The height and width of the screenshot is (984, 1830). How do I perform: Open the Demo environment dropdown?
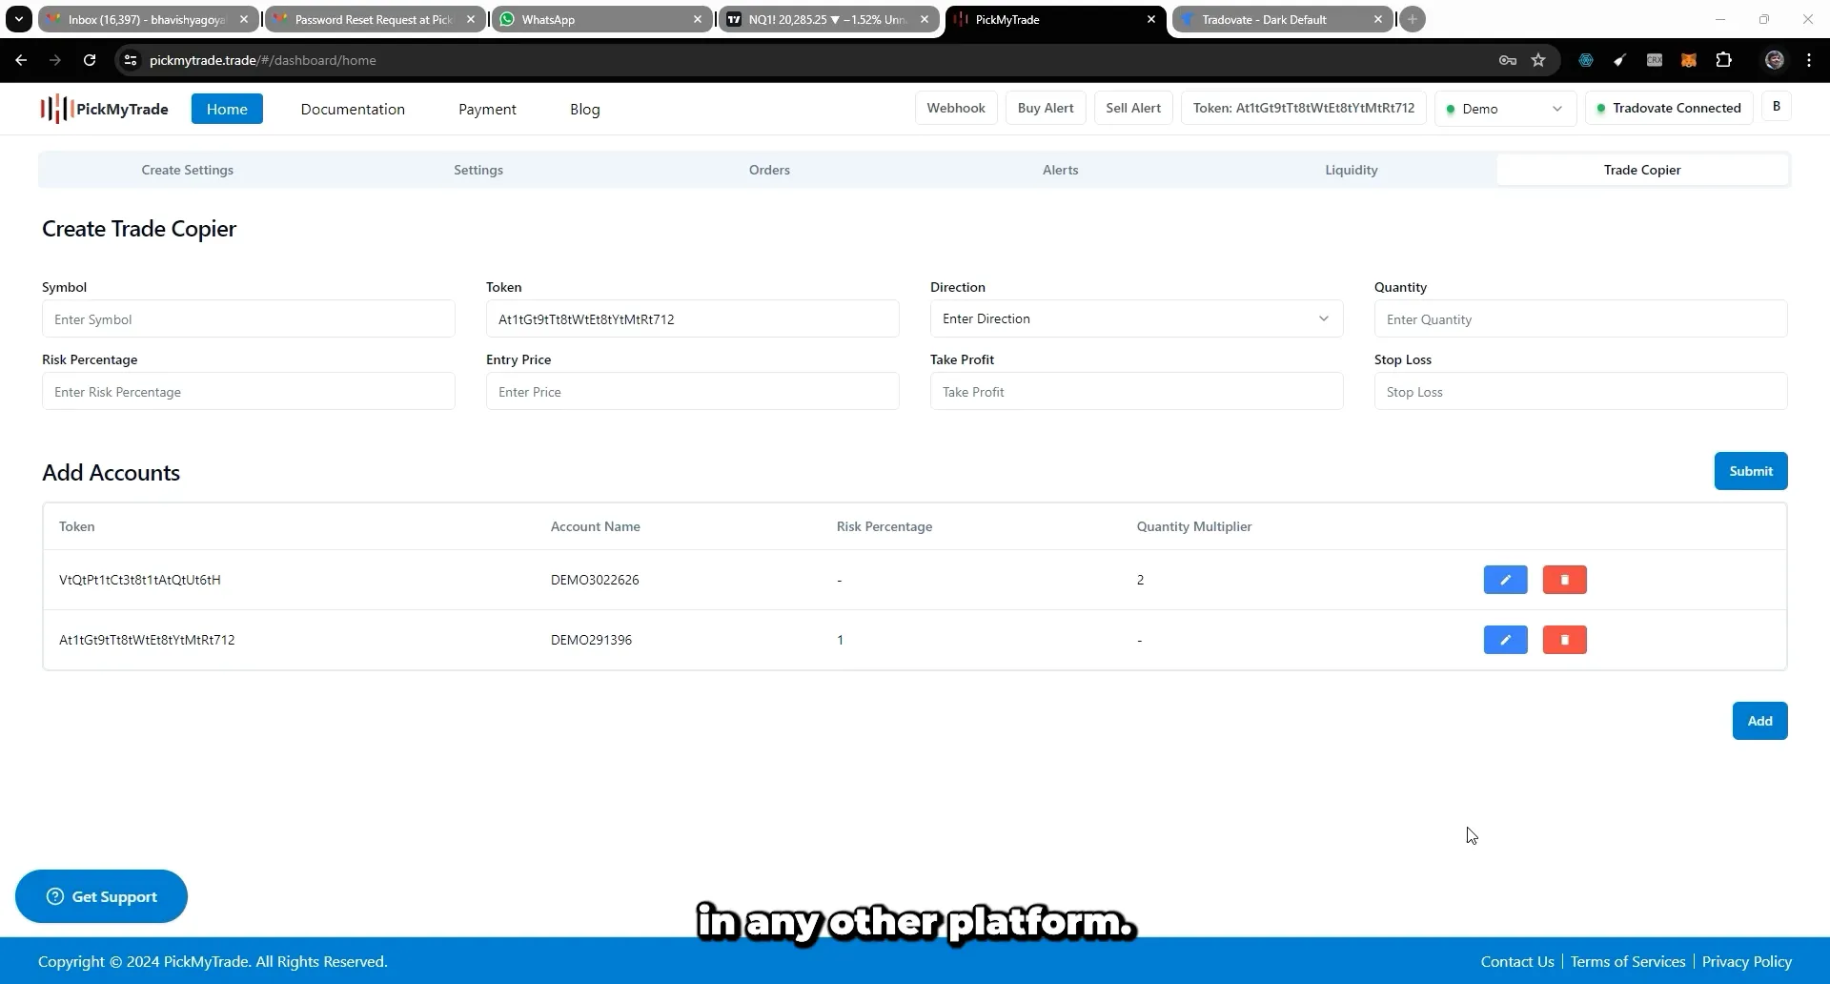point(1505,109)
